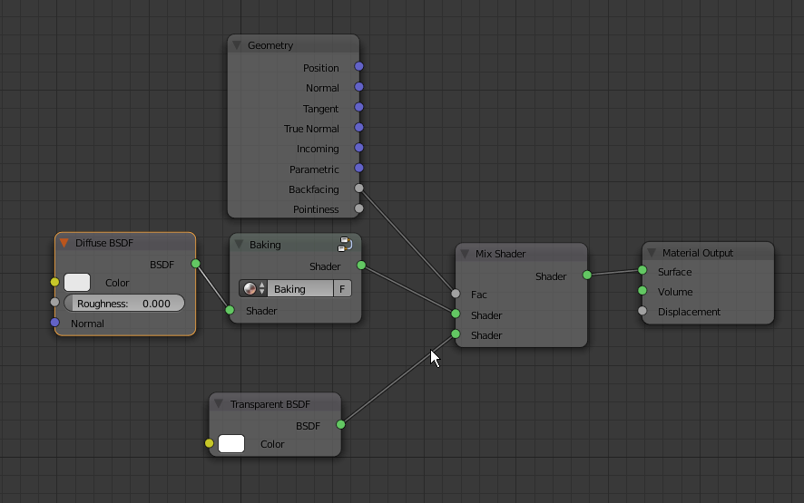Click the Mix Shader Fac input socket
Viewport: 804px width, 503px height.
point(456,294)
